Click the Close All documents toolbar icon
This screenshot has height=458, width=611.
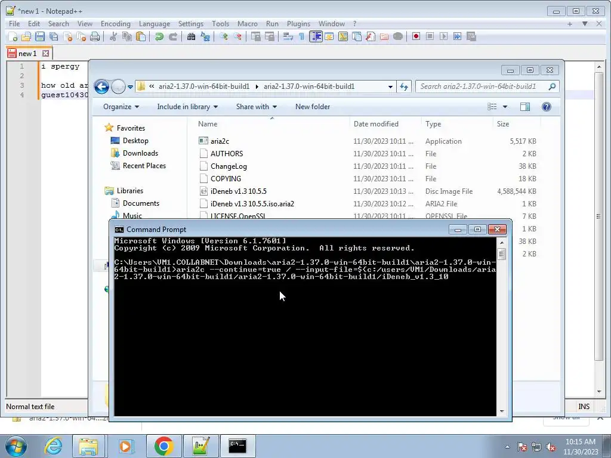click(81, 36)
